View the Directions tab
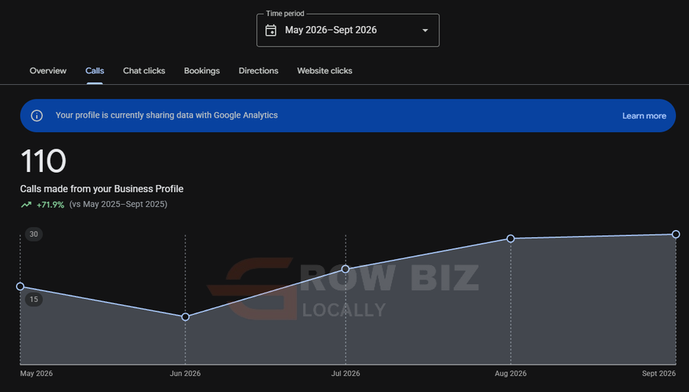689x392 pixels. [x=259, y=70]
